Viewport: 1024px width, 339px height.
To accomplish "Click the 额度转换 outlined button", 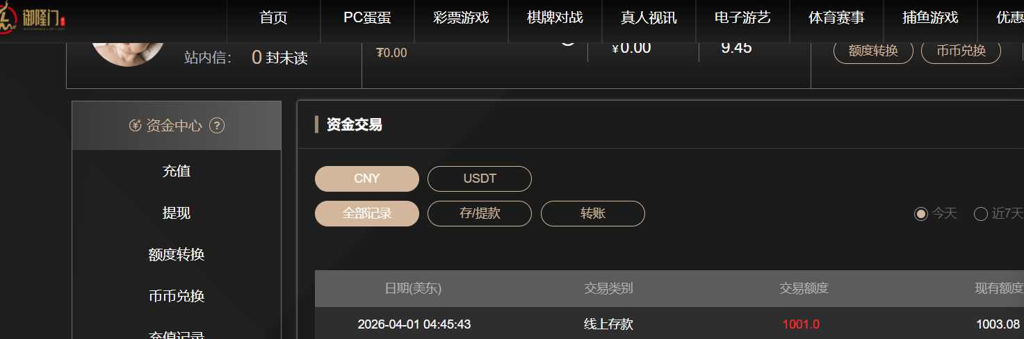I will point(873,51).
